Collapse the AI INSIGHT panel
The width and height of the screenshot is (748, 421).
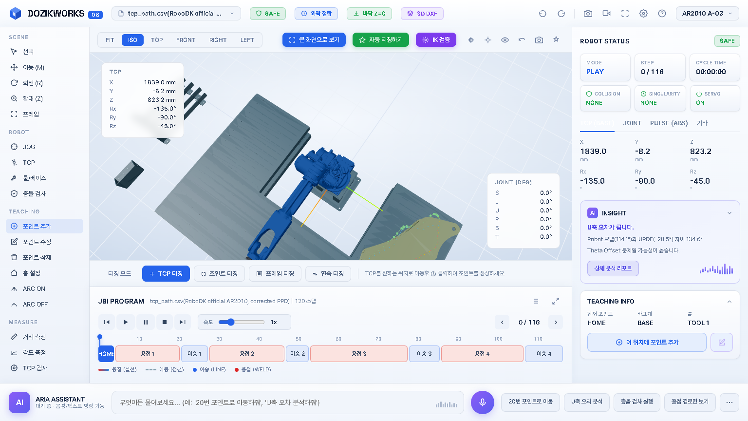729,213
